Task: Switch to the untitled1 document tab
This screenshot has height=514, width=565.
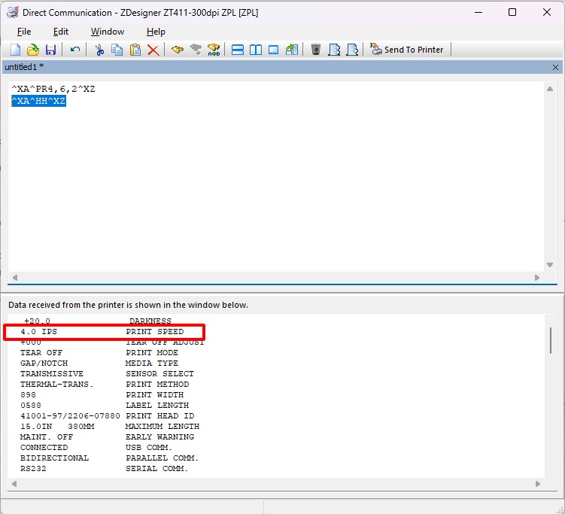Action: (x=24, y=67)
